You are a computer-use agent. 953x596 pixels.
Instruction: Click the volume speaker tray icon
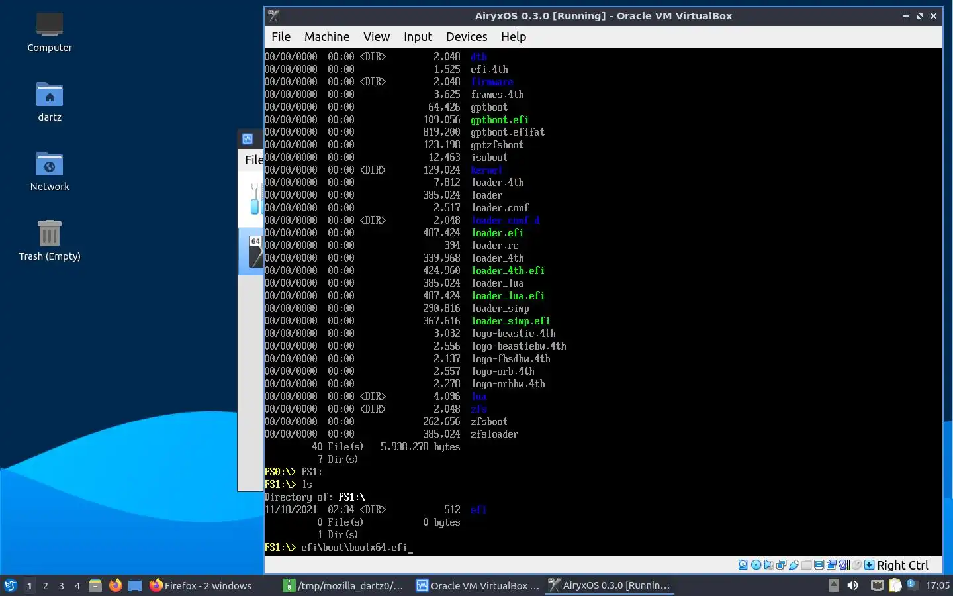tap(852, 585)
